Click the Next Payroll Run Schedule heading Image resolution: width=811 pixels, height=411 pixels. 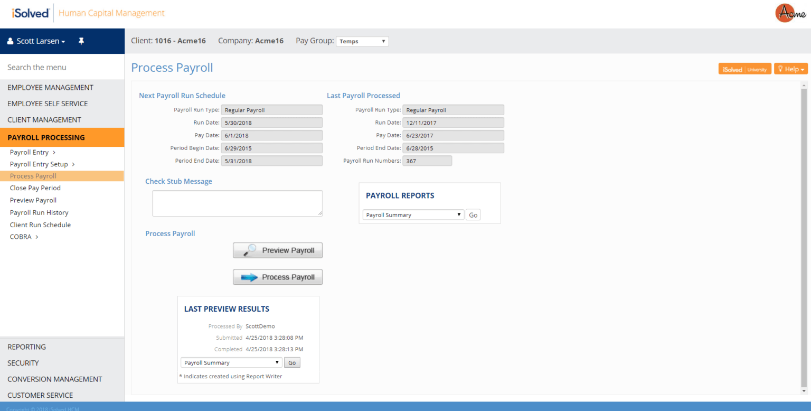click(182, 96)
